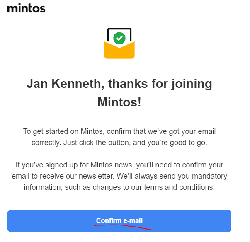Image resolution: width=250 pixels, height=242 pixels.
Task: Click the "Confirm e-mail" label text
Action: (x=119, y=220)
